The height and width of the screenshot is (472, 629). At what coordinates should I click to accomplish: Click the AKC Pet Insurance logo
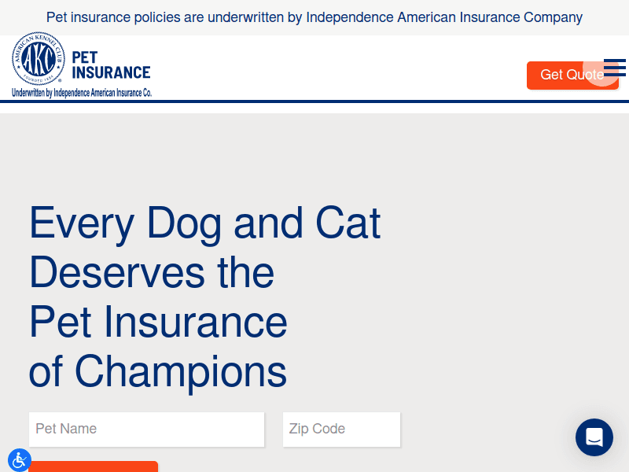point(81,63)
